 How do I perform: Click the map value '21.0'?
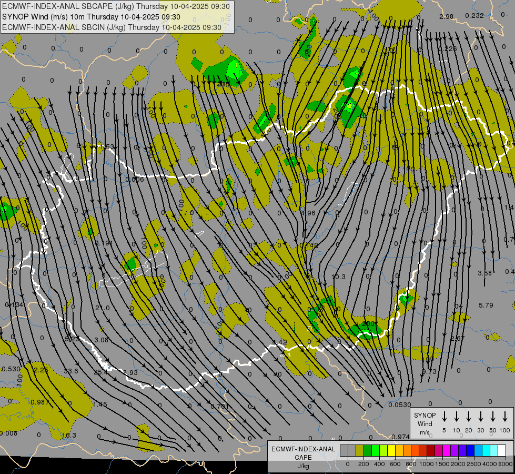(x=103, y=308)
